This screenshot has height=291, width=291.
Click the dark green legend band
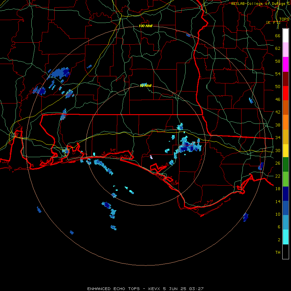[286, 165]
